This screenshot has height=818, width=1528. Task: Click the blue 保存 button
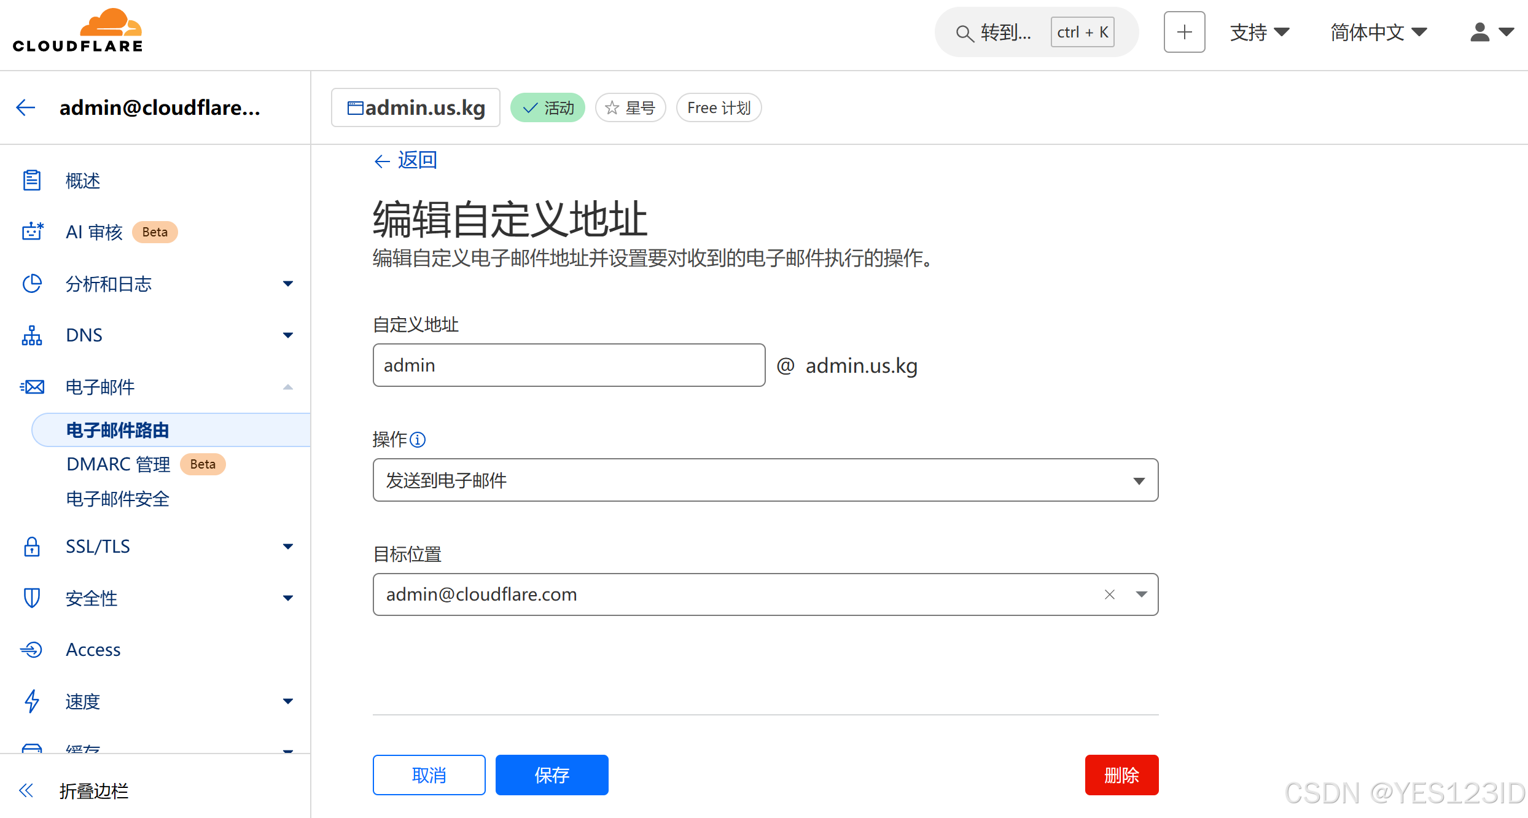(552, 775)
